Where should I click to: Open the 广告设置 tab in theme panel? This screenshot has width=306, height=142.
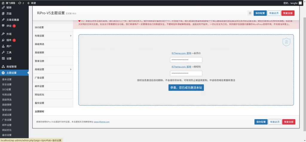tap(53, 78)
